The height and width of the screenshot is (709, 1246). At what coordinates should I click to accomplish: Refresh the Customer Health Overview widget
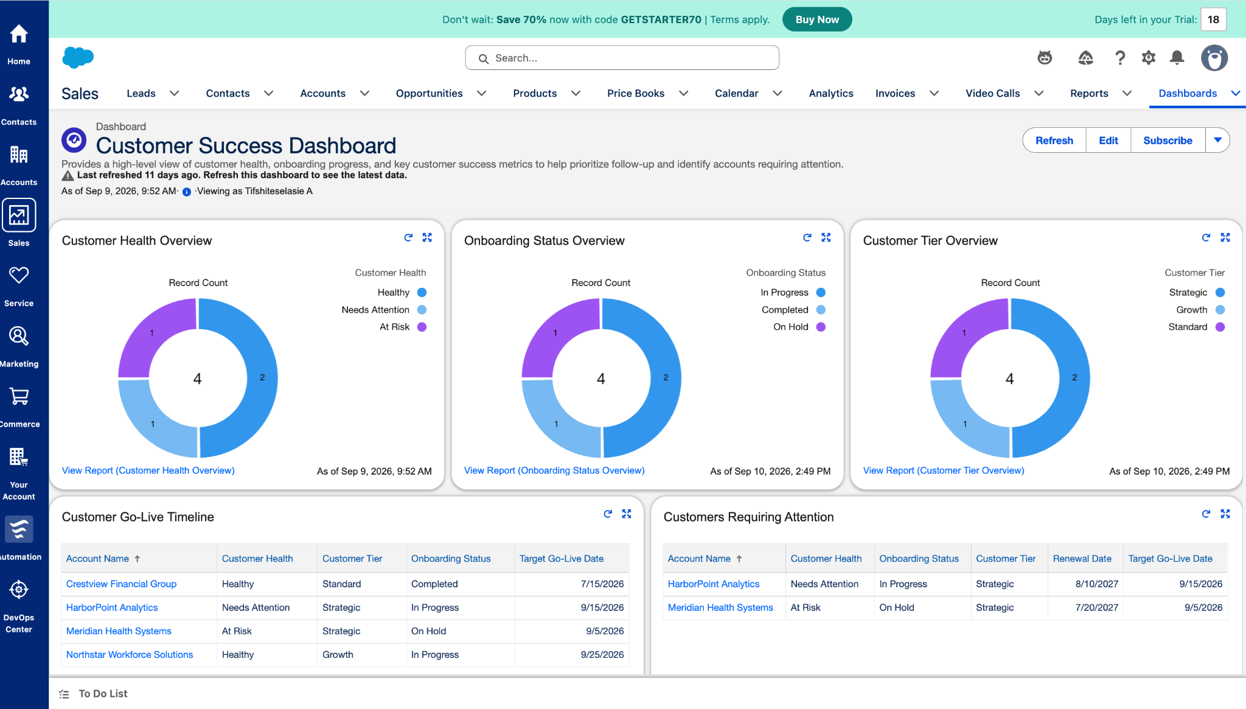(408, 237)
